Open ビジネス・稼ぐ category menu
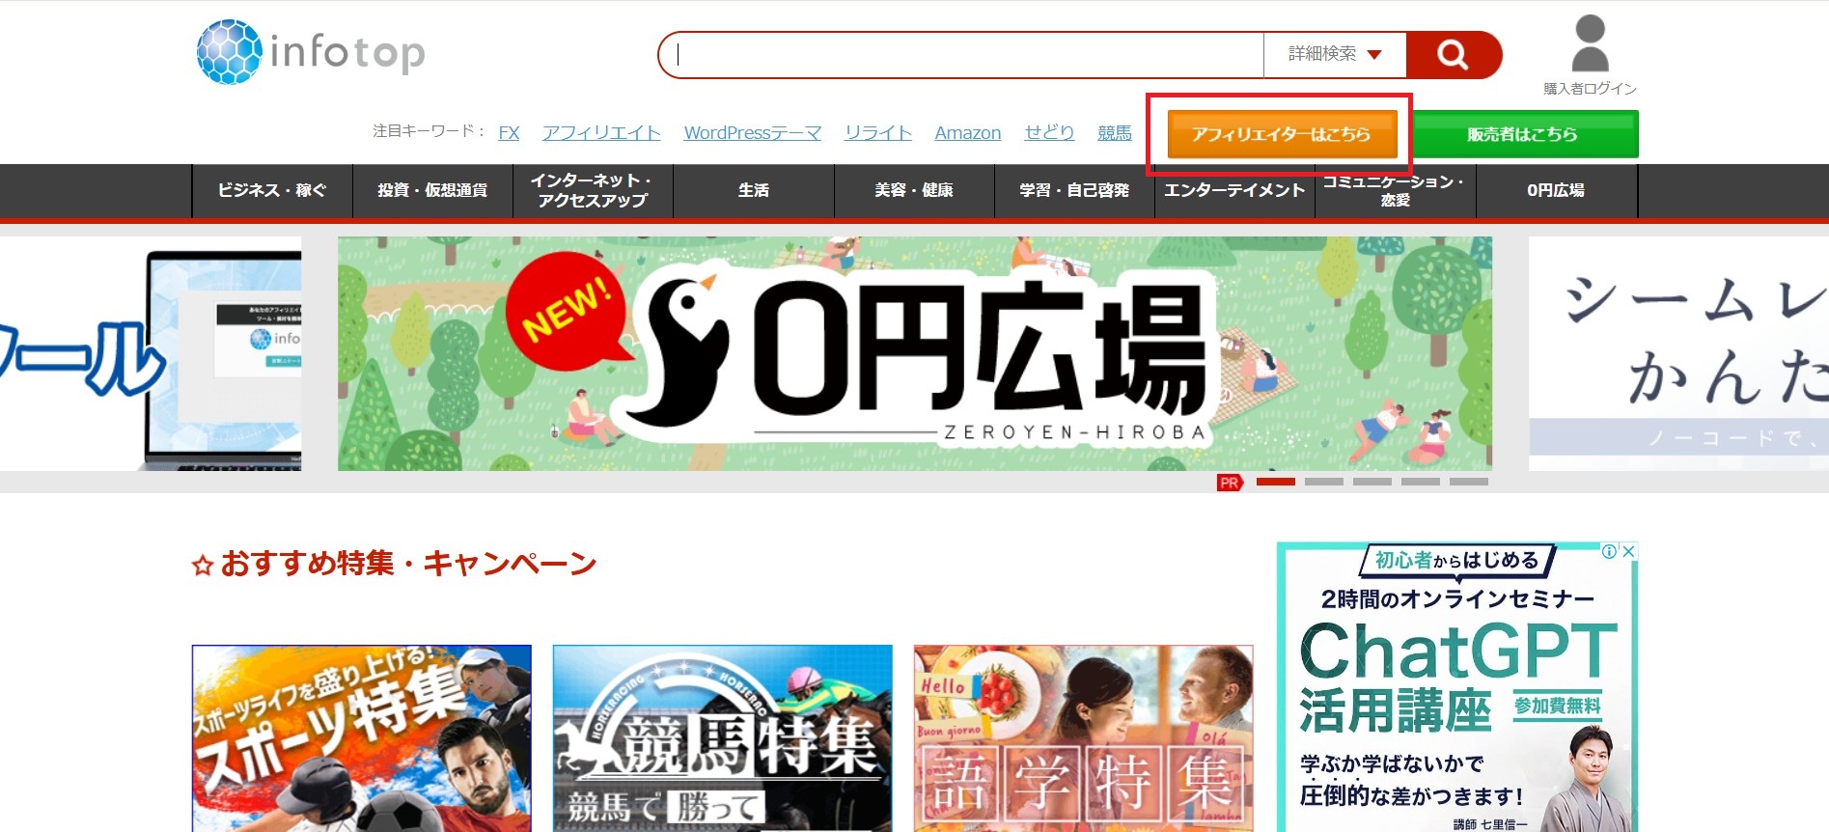The height and width of the screenshot is (832, 1829). pos(272,190)
